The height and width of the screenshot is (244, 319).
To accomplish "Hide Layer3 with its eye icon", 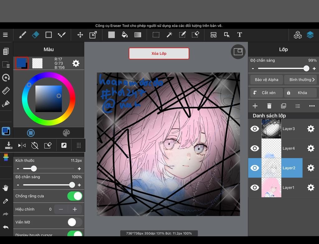I will coord(255,129).
